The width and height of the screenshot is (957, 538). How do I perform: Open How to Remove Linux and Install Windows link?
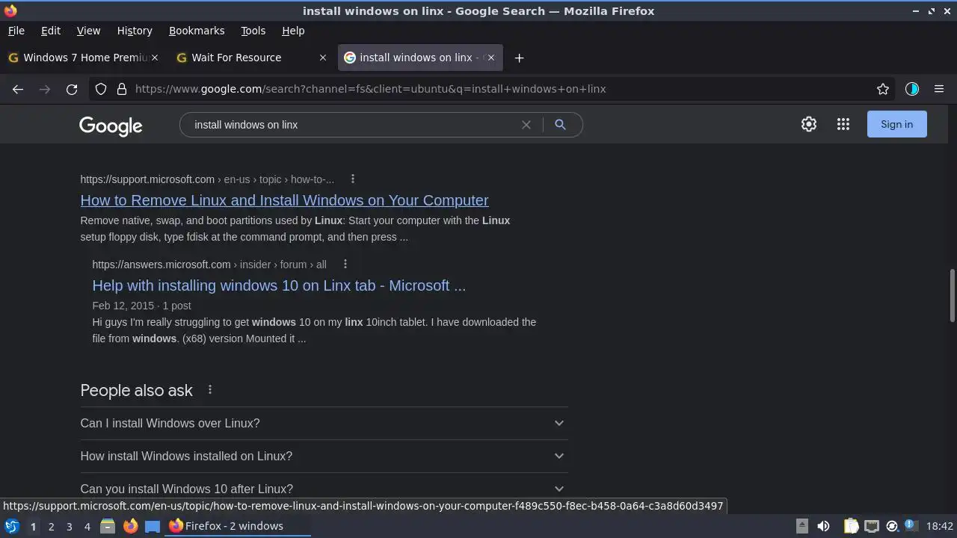[284, 200]
